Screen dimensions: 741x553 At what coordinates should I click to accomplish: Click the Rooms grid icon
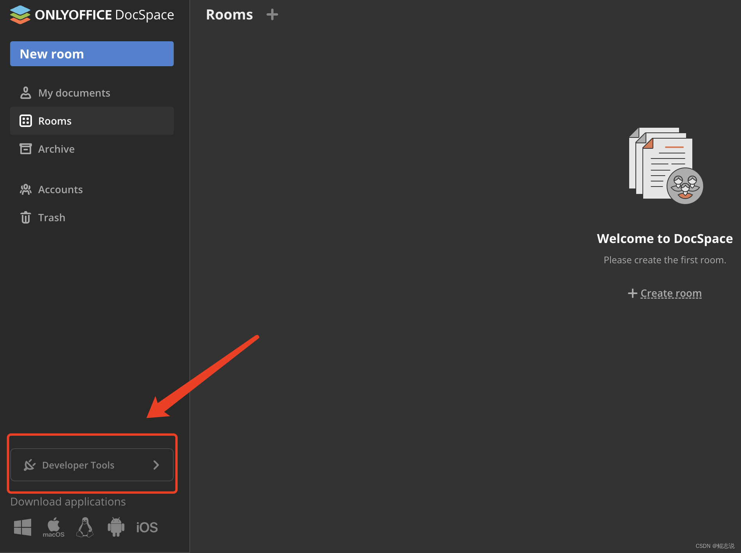[26, 121]
